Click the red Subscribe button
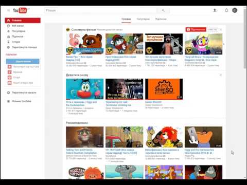Viewport: 247px width, 185px height. (x=196, y=29)
